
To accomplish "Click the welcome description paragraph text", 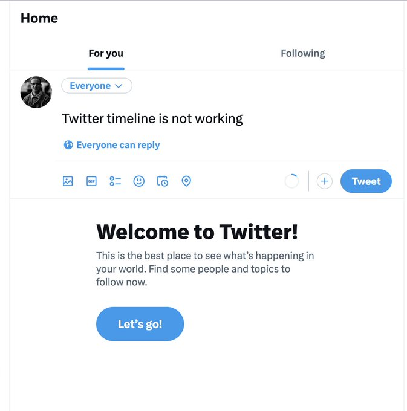I will [x=204, y=268].
